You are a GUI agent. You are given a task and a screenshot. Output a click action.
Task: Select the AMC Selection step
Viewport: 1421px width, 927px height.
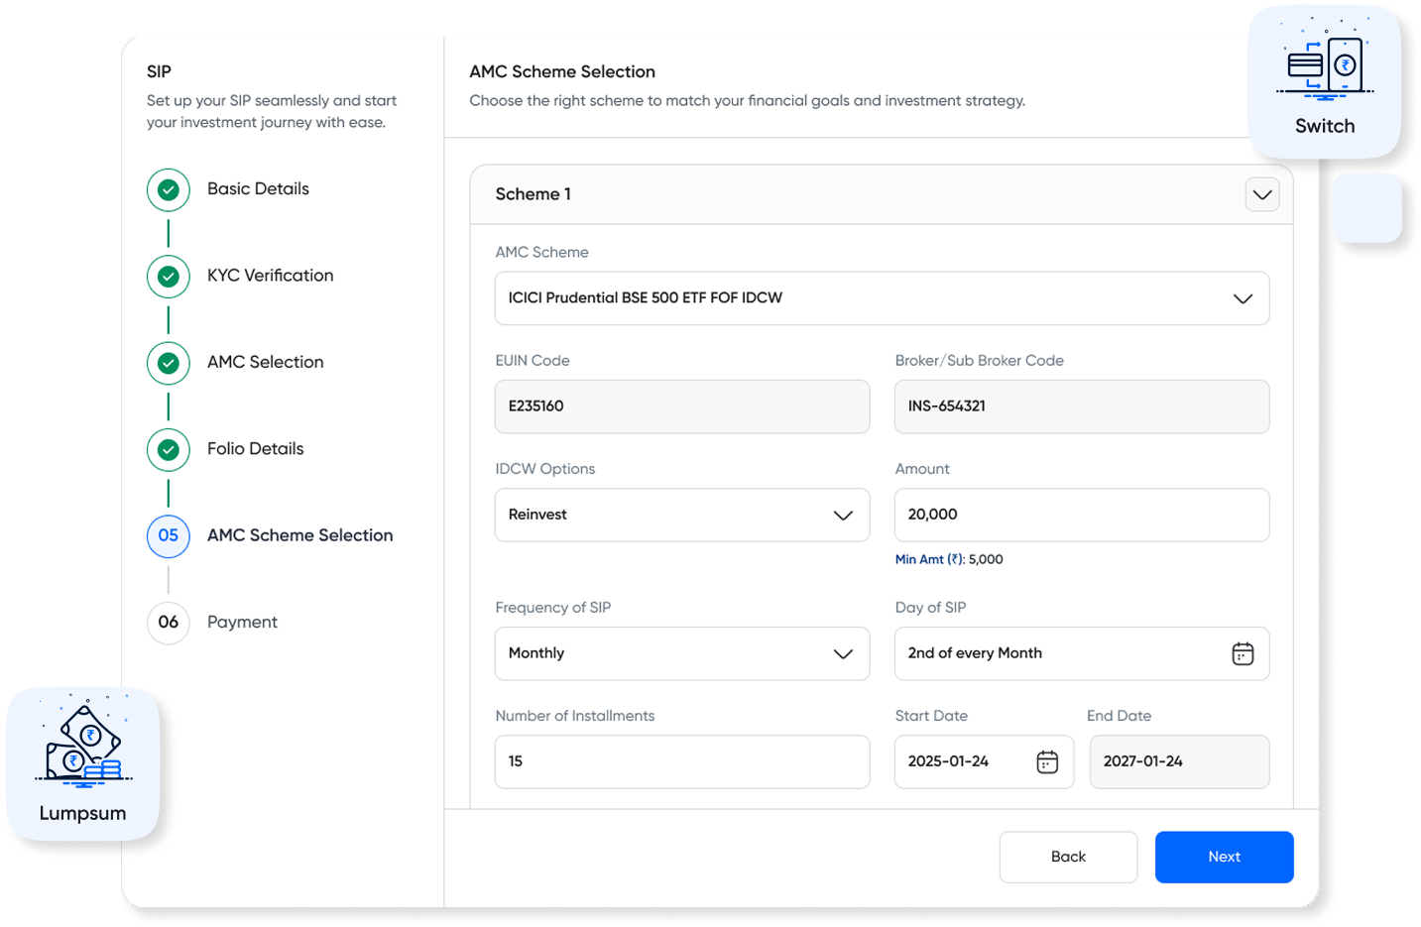265,363
